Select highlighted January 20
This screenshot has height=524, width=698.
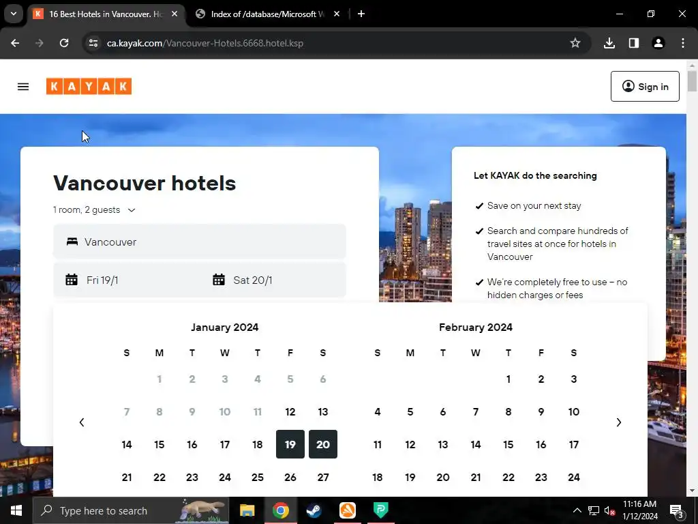click(x=323, y=444)
